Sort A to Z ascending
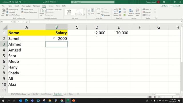 pos(89,11)
